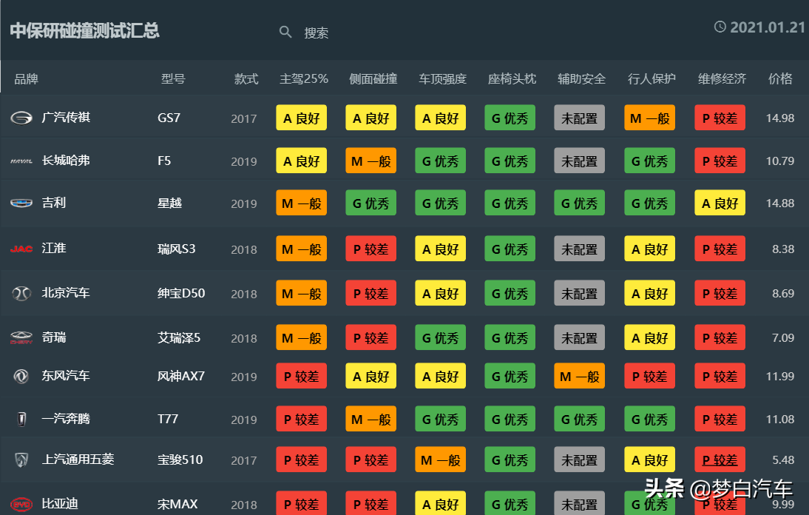Click the 宝骏510 price 5.48
This screenshot has height=515, width=809.
(783, 460)
